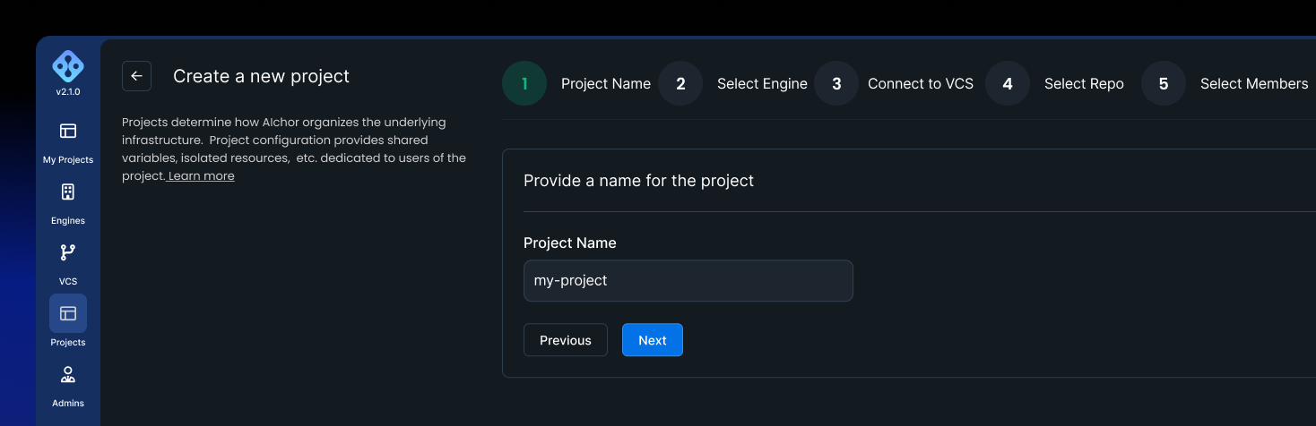1316x426 pixels.
Task: Open the Engines section icon
Action: coord(68,192)
